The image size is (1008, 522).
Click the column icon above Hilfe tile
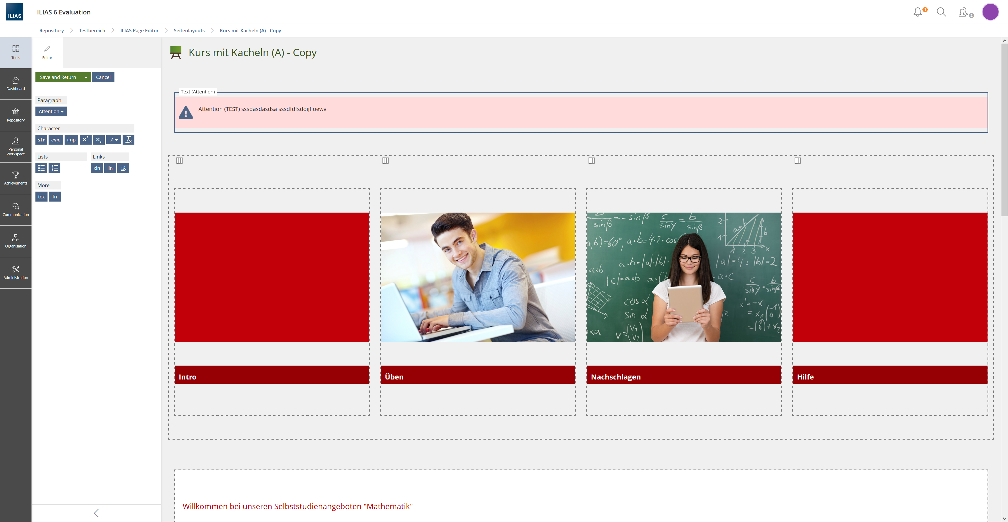[x=797, y=161]
